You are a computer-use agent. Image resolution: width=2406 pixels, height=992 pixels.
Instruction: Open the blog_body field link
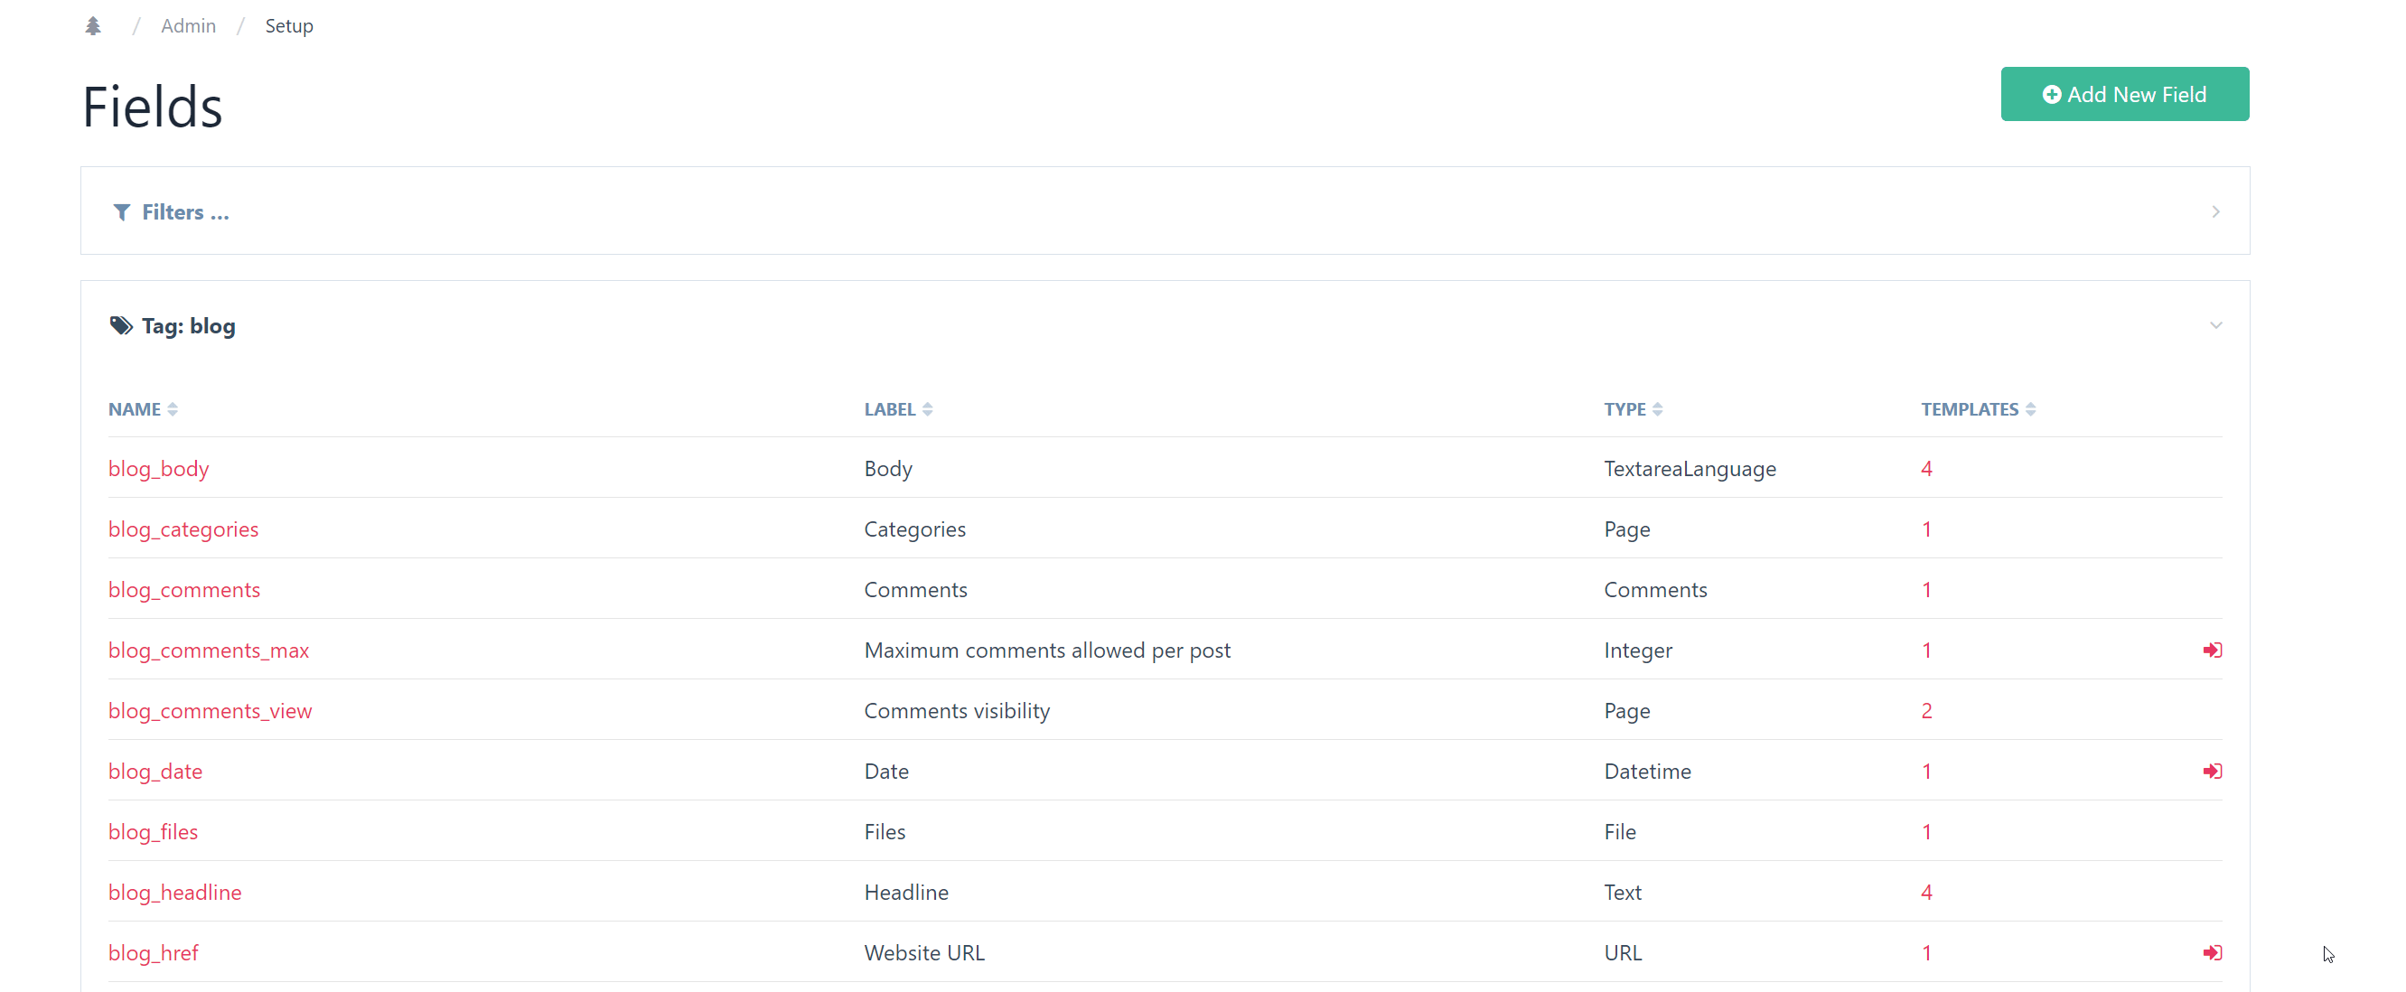pos(158,468)
